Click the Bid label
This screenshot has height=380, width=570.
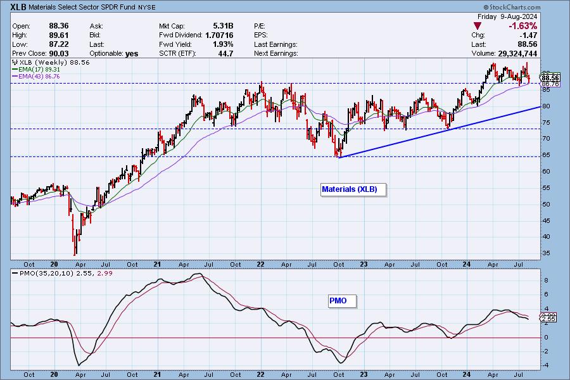point(95,35)
